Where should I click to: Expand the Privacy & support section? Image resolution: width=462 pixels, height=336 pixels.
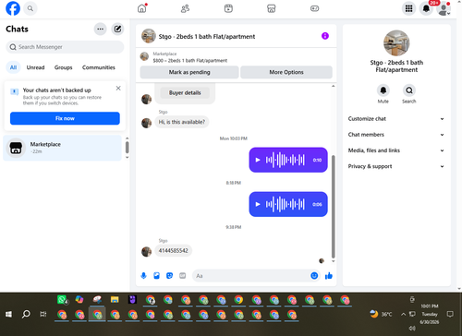396,166
